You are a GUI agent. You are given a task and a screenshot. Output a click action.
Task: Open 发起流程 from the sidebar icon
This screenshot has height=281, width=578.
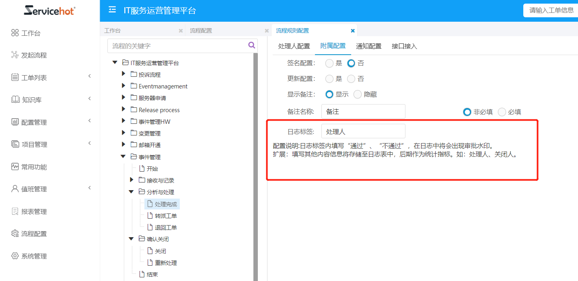point(15,55)
